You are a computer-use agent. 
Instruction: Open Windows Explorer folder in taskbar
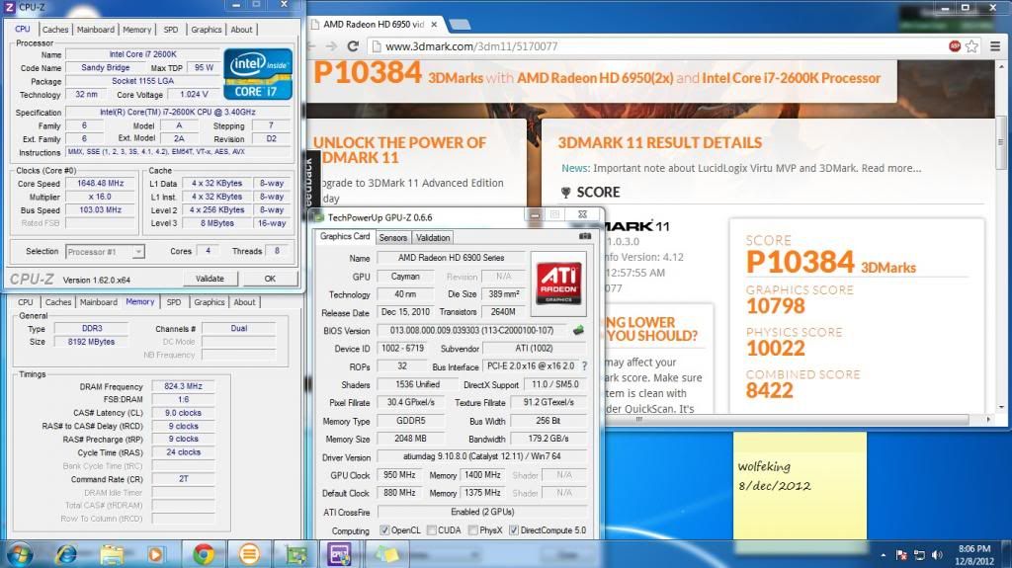112,554
